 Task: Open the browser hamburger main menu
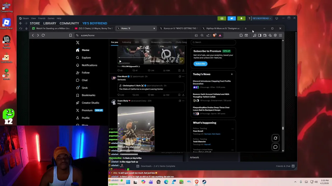pos(280,35)
